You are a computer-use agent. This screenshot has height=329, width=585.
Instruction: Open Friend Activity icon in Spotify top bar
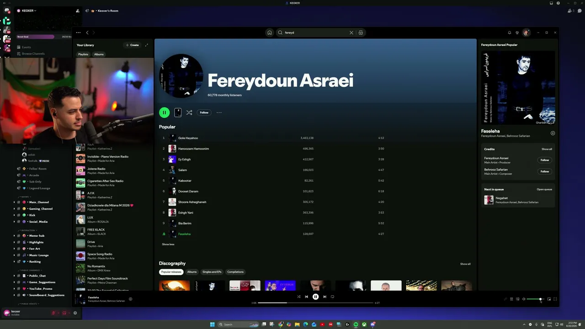517,32
